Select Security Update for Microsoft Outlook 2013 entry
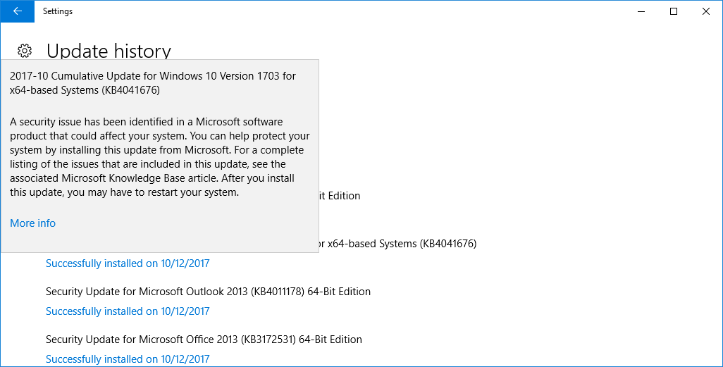723x367 pixels. [208, 292]
